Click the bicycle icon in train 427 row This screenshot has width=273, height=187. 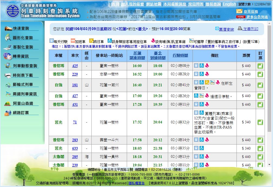[201, 96]
